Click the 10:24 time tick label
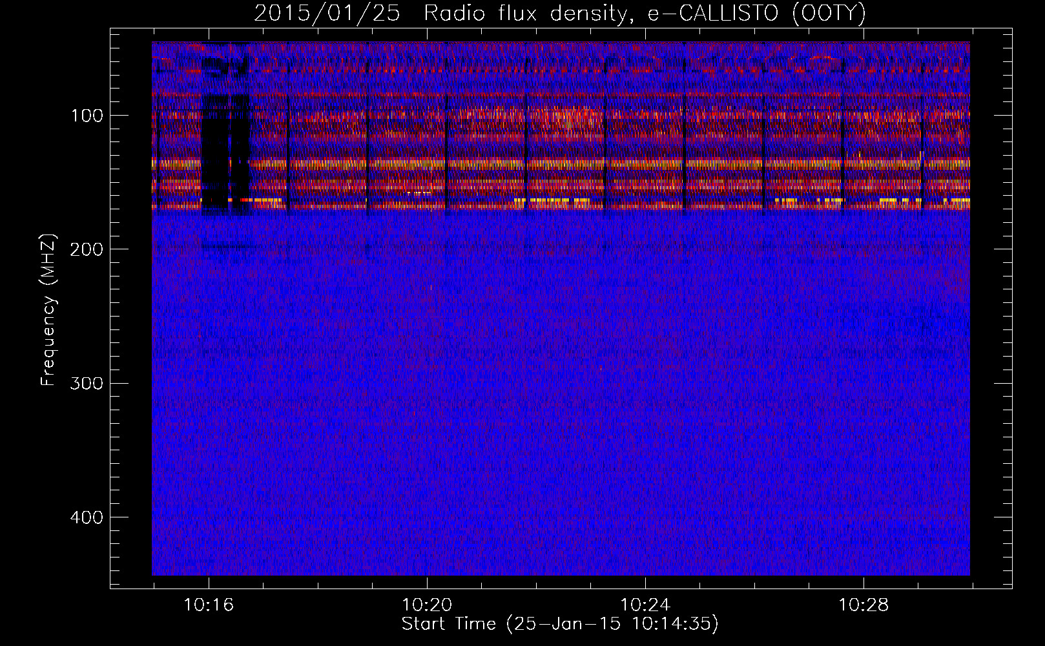This screenshot has height=646, width=1045. (x=645, y=605)
